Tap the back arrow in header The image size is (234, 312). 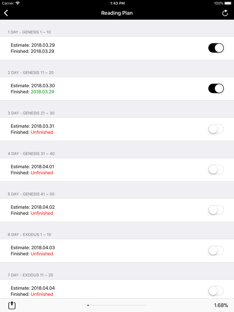point(6,13)
